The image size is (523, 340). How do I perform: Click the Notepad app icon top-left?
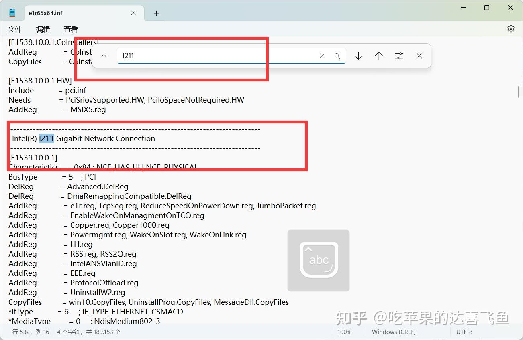point(12,12)
